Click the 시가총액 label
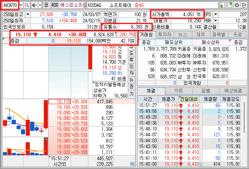 point(161,15)
